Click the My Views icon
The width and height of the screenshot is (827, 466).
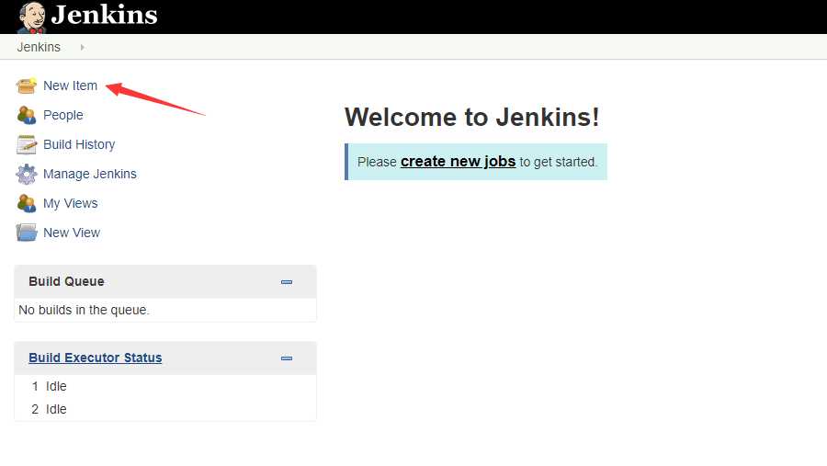27,203
